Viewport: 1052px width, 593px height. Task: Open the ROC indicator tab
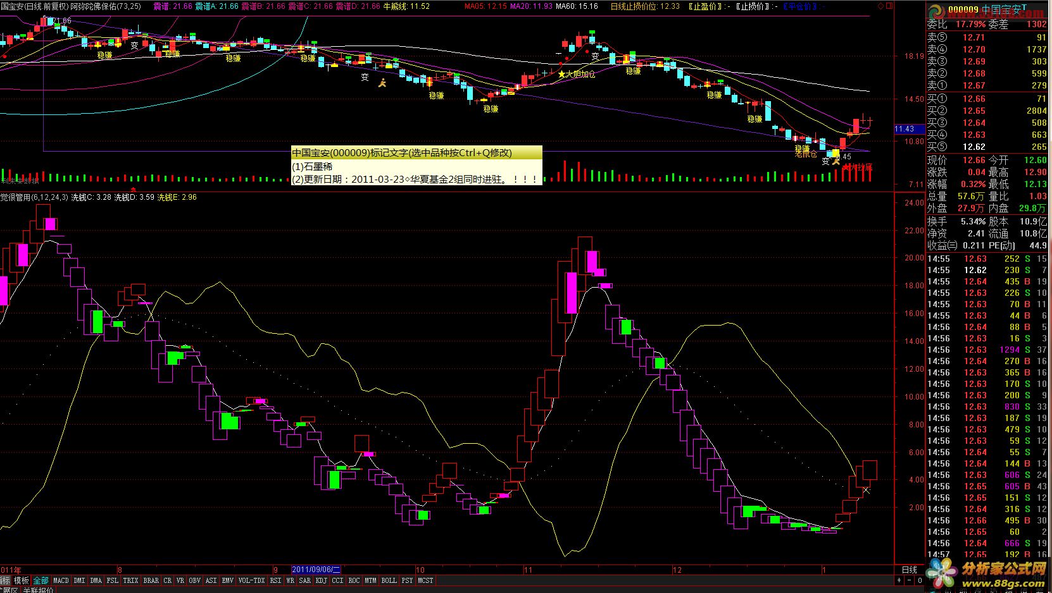(x=354, y=580)
